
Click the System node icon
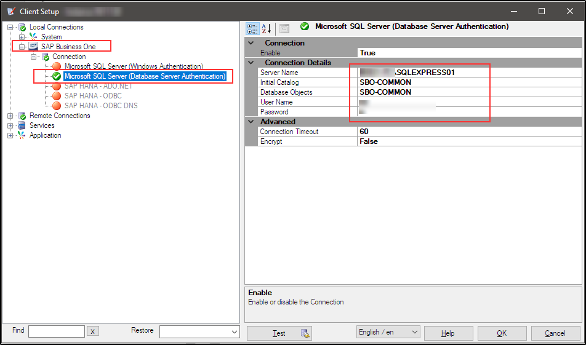click(x=34, y=37)
